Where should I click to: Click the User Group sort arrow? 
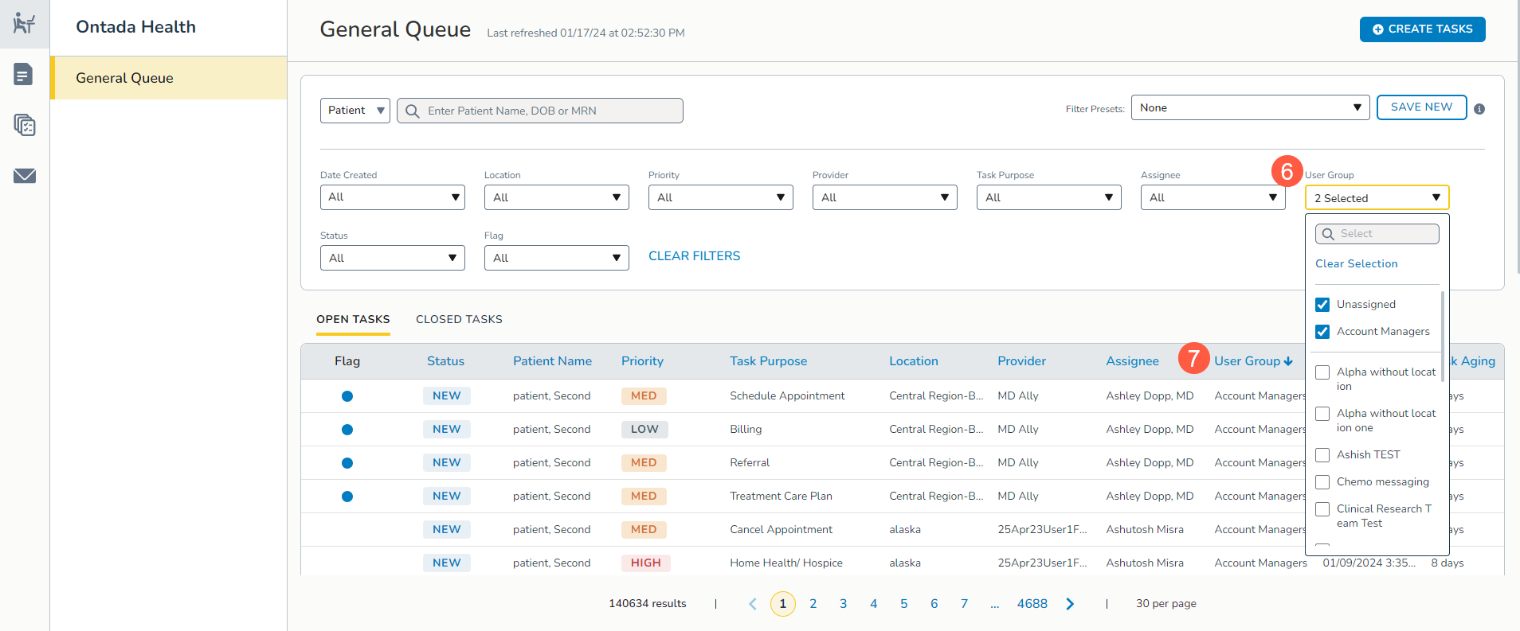point(1288,361)
